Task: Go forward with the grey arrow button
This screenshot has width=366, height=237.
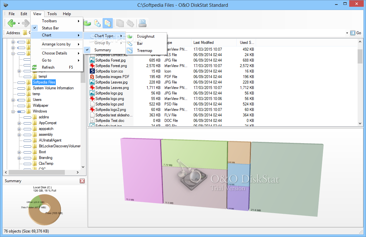Action: 26,23
